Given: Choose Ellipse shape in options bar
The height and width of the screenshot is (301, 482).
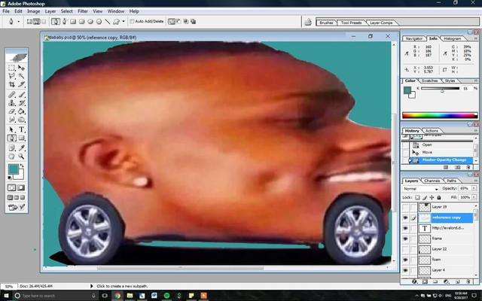Looking at the screenshot, I should [x=90, y=22].
